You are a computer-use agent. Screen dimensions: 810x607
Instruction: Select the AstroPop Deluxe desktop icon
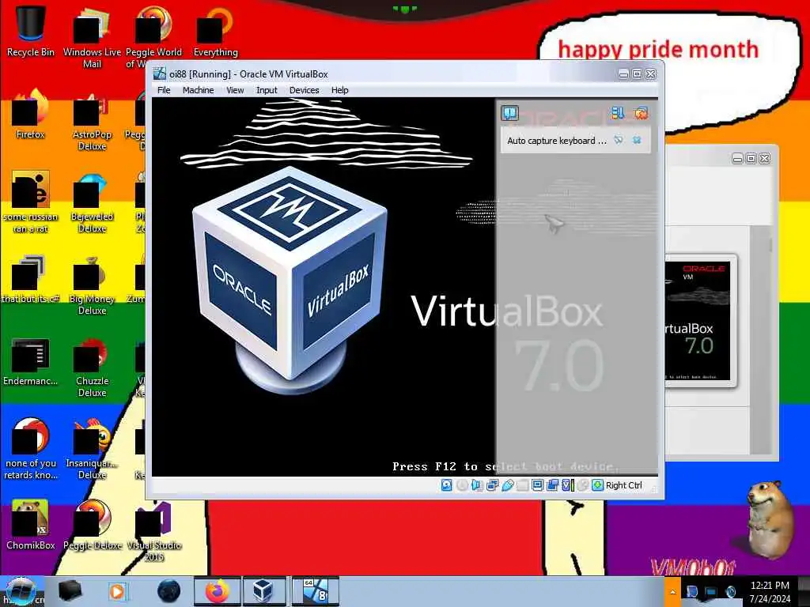point(92,120)
